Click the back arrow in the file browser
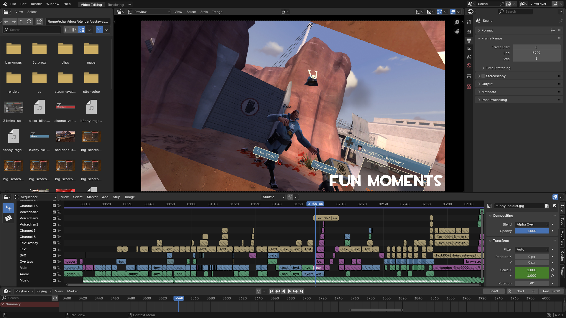Image resolution: width=566 pixels, height=318 pixels. [x=6, y=21]
